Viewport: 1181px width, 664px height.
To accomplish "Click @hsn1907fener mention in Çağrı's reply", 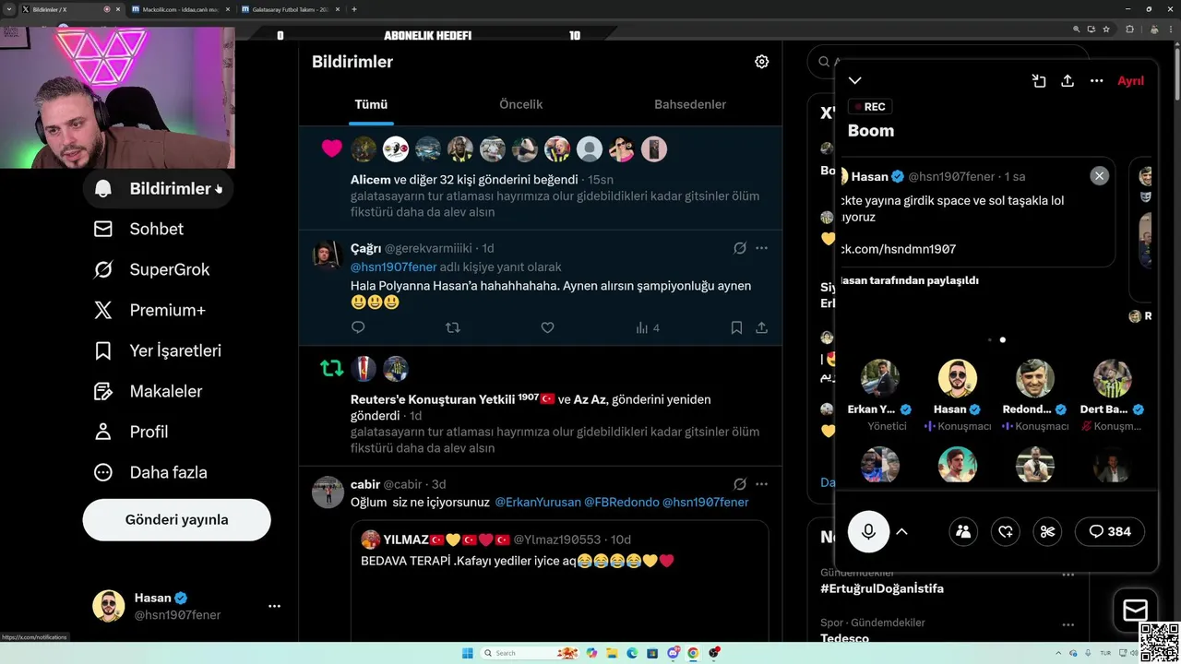I will click(x=393, y=267).
